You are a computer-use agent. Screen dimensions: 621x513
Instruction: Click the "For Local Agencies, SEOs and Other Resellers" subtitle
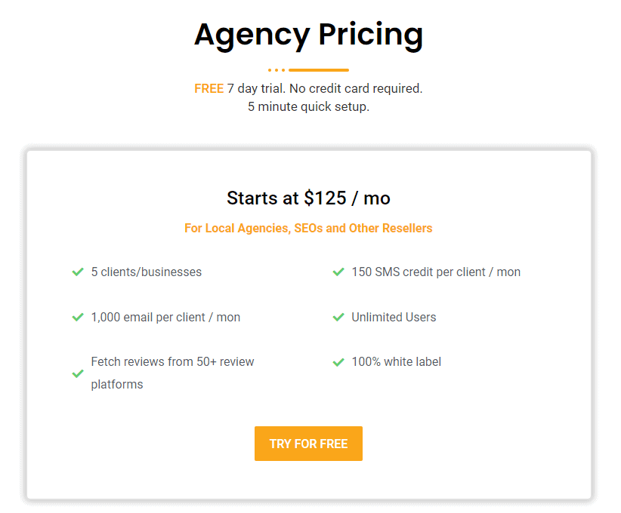308,228
